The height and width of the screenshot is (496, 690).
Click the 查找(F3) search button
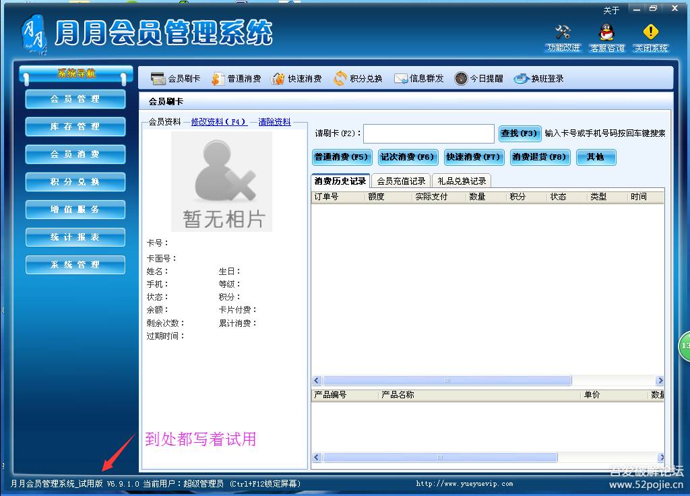tap(520, 133)
